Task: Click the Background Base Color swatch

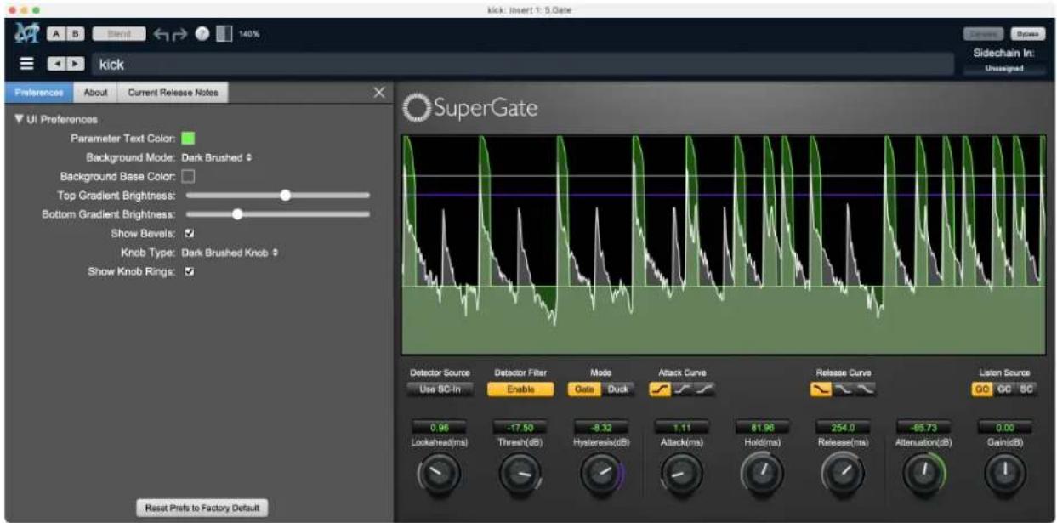Action: click(188, 177)
